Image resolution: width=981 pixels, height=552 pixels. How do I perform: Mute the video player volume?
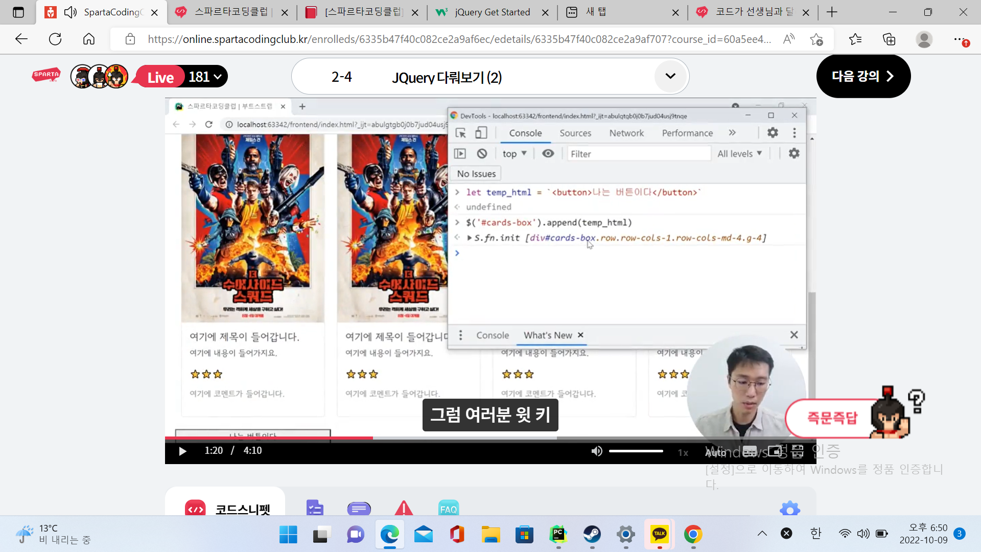[597, 451]
